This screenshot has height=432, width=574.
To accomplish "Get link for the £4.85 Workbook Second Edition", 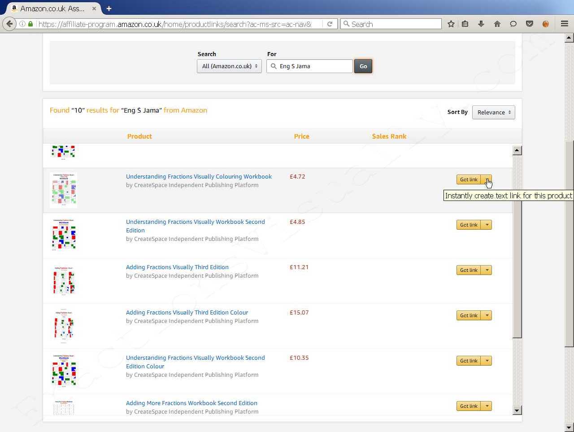I will pos(469,225).
